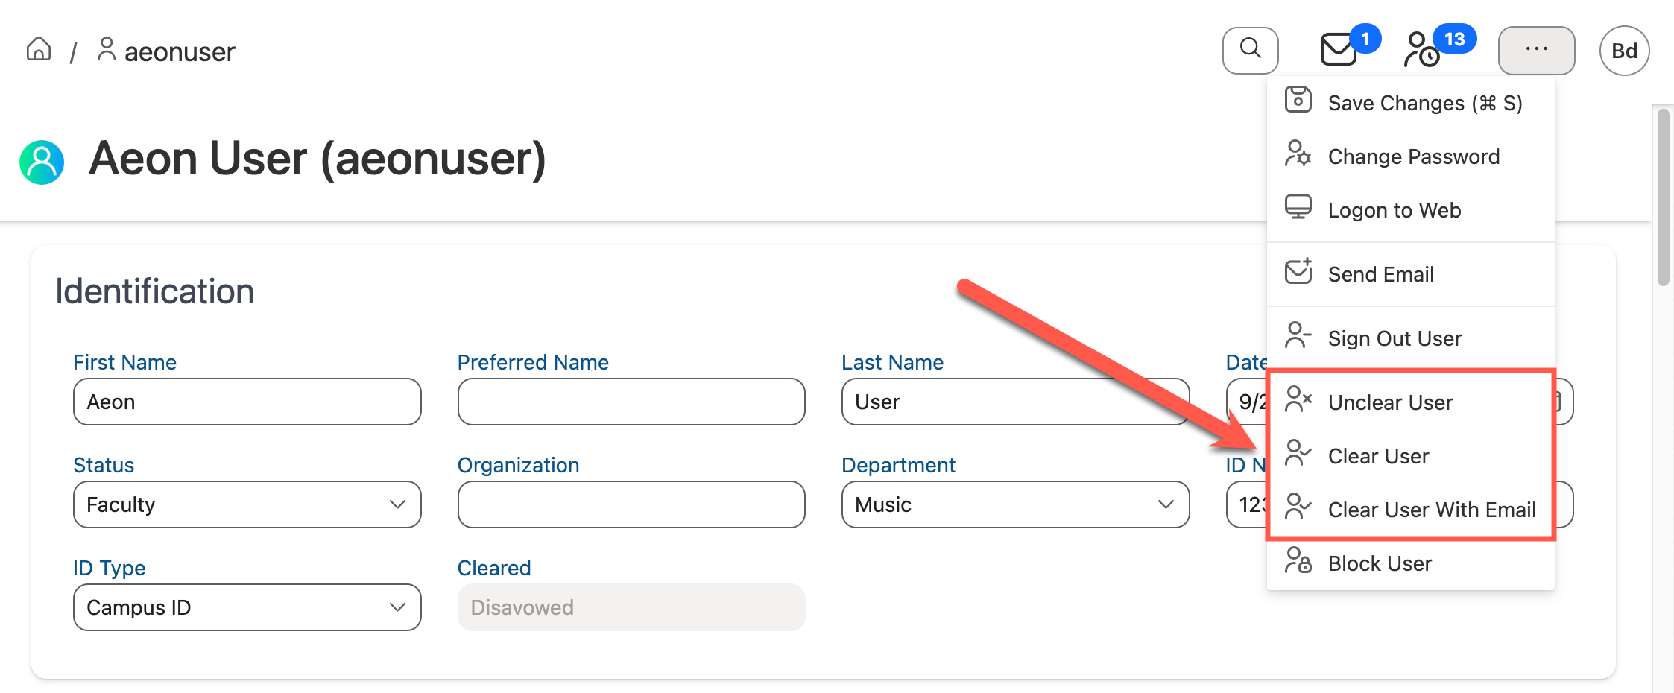Viewport: 1674px width, 693px height.
Task: Click into the Preferred Name field
Action: point(631,402)
